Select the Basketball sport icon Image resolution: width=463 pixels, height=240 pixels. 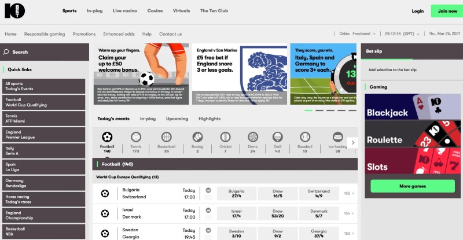coord(166,138)
